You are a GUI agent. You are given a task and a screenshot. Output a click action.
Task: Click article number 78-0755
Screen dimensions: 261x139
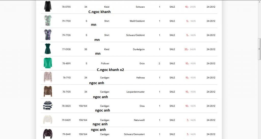coord(66,7)
